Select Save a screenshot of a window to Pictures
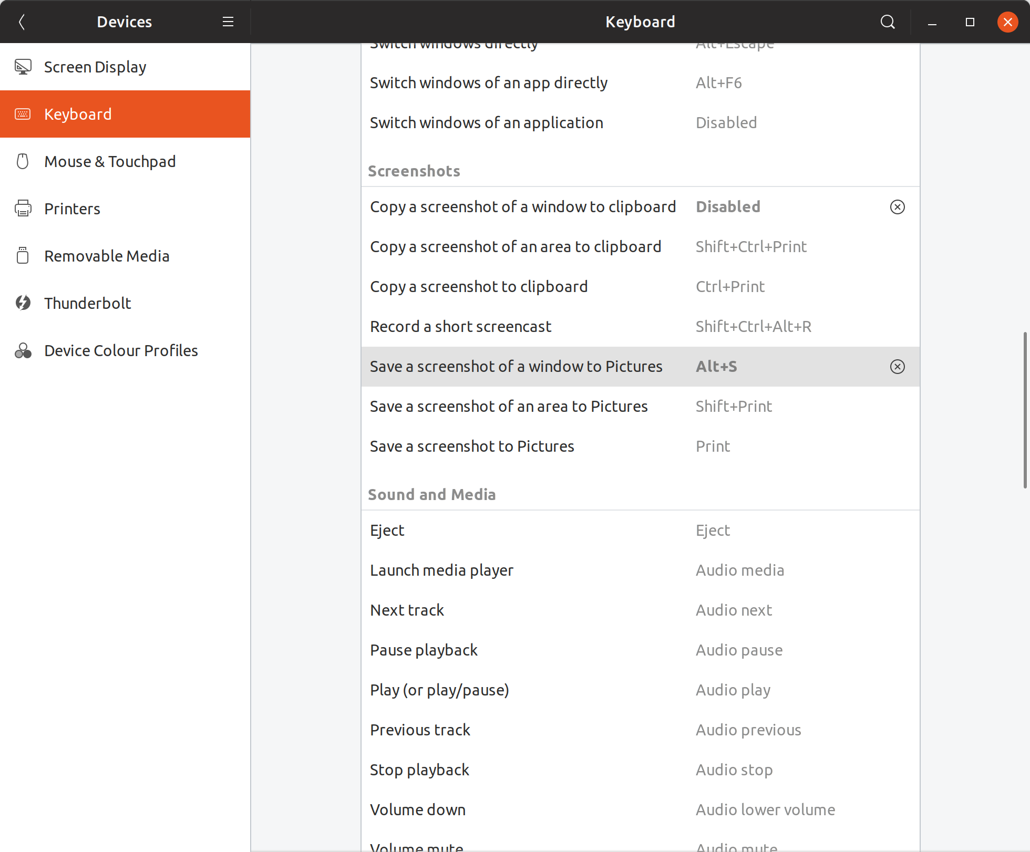Screen dimensions: 1030x852 (x=641, y=367)
